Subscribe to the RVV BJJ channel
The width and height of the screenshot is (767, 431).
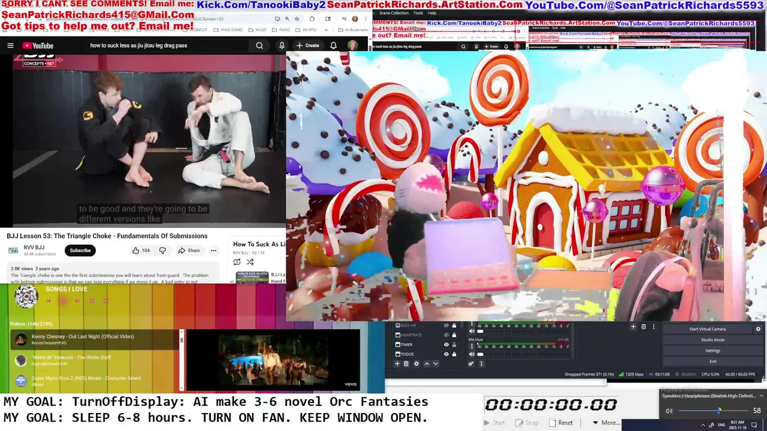(x=80, y=250)
